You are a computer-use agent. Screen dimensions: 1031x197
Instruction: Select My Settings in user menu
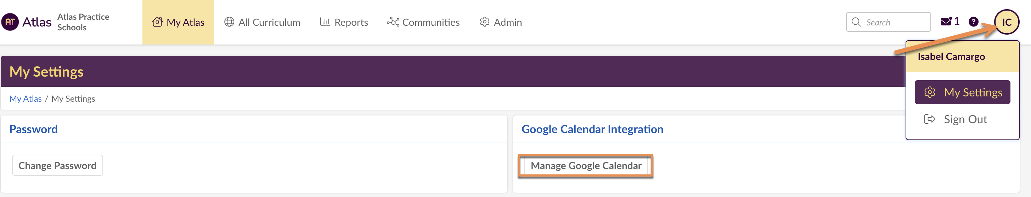[962, 92]
